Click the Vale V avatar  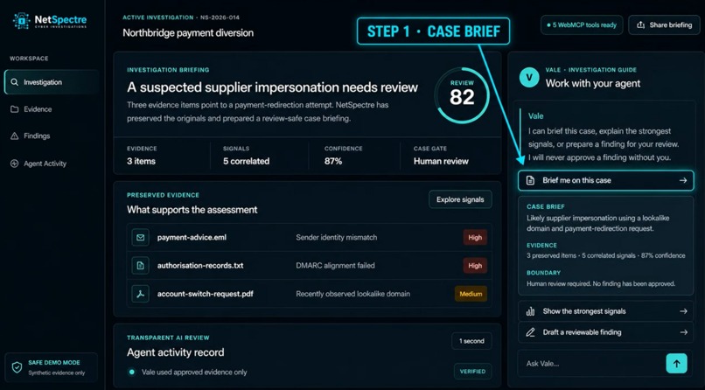528,77
